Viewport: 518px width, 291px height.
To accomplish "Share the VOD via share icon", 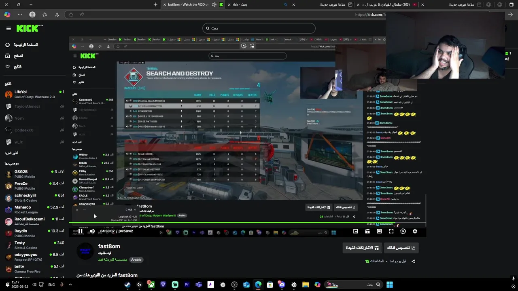I will (413, 261).
